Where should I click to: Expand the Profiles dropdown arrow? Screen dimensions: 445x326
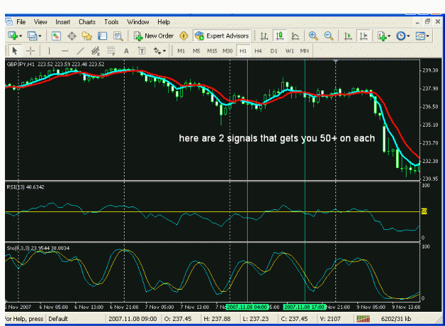click(x=40, y=36)
